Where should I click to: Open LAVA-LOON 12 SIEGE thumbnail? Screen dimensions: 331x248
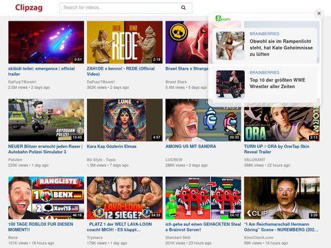125,198
